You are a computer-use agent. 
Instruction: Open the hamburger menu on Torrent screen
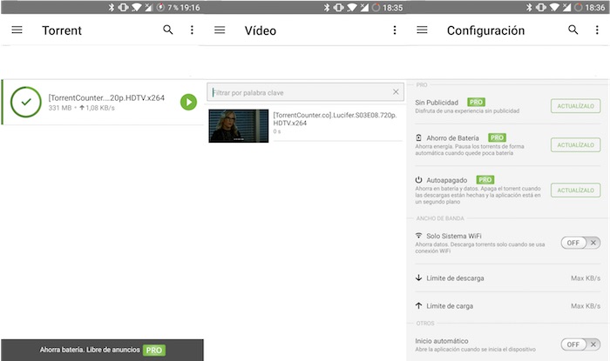pos(17,30)
